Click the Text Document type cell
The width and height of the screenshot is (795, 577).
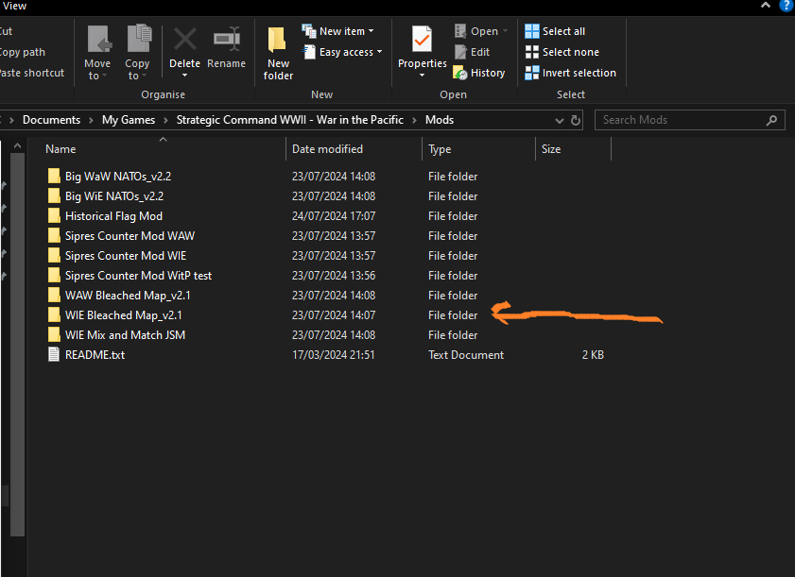coord(466,355)
